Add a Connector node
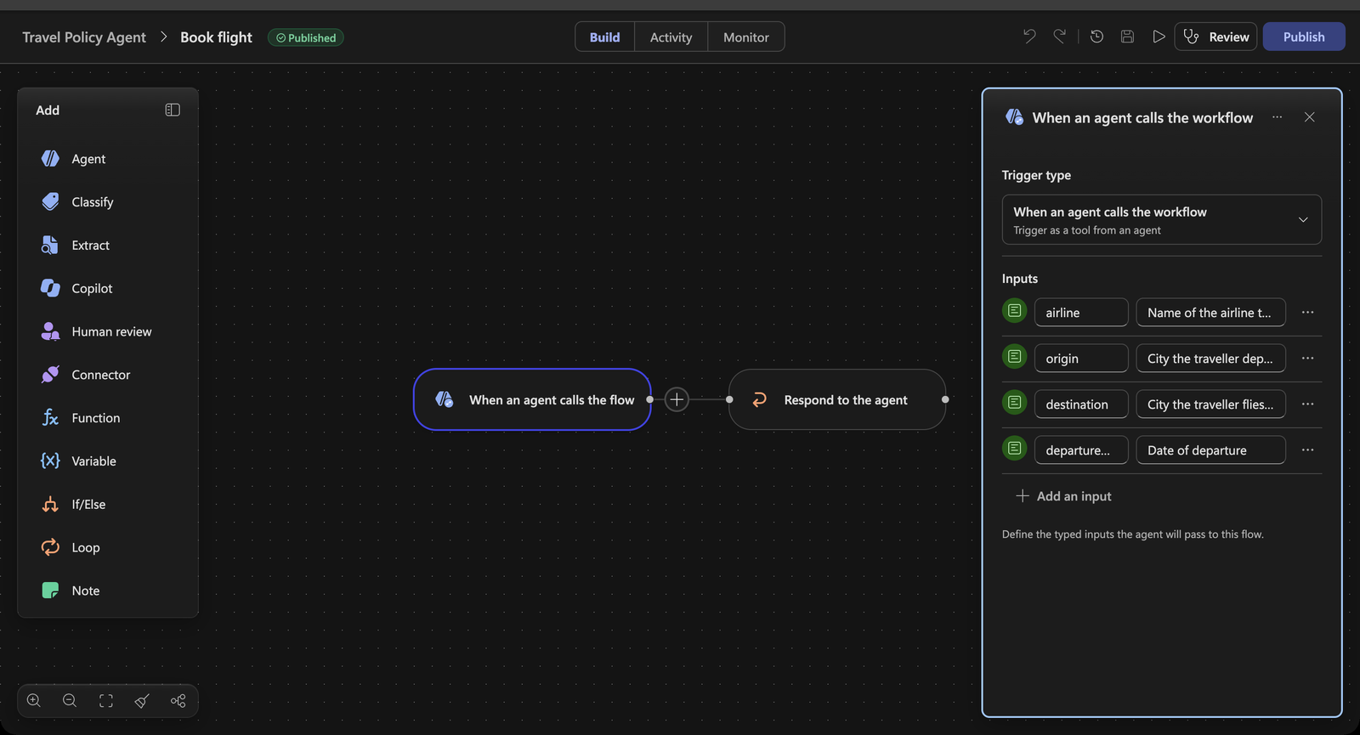 (x=100, y=375)
